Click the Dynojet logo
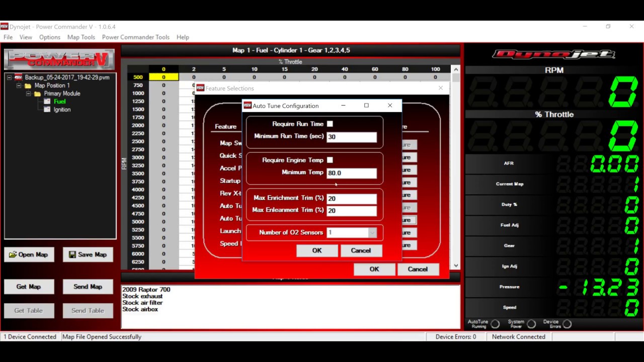 coord(553,54)
